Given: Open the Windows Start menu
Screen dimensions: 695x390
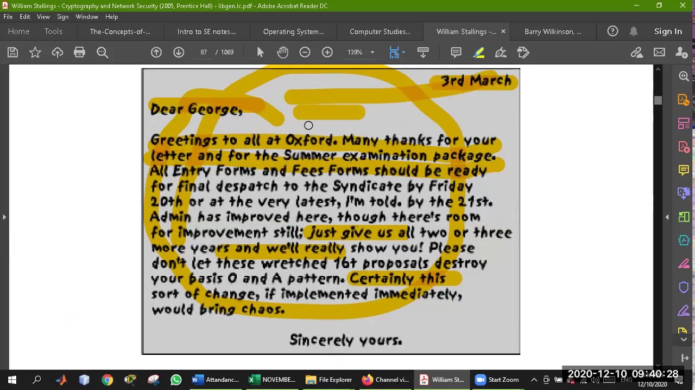Looking at the screenshot, I should tap(12, 380).
